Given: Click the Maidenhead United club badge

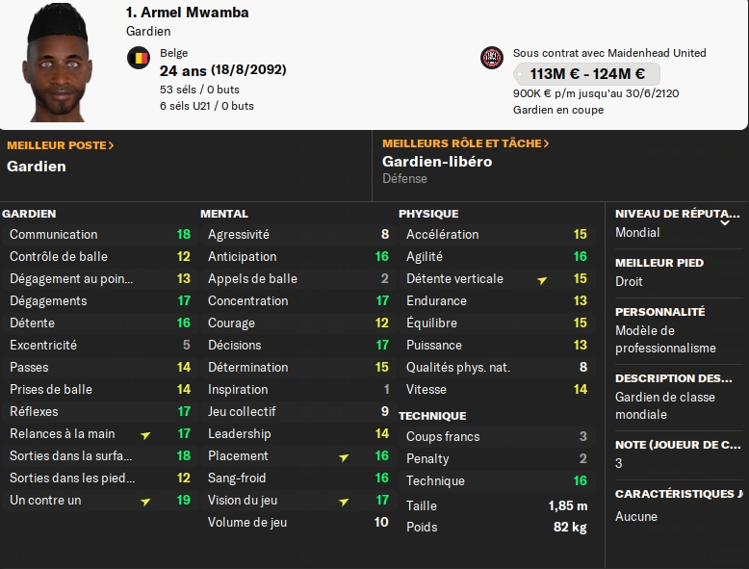Looking at the screenshot, I should (492, 58).
